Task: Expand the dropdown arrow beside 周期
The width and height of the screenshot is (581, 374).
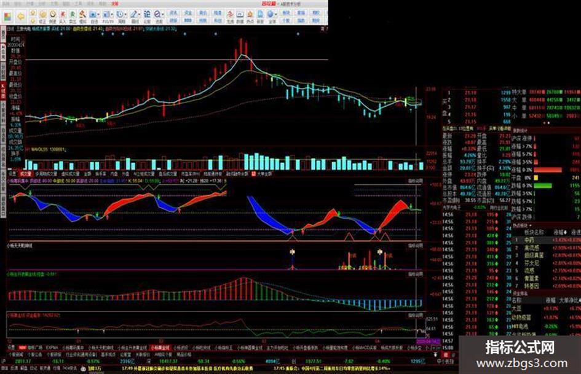Action: click(125, 15)
